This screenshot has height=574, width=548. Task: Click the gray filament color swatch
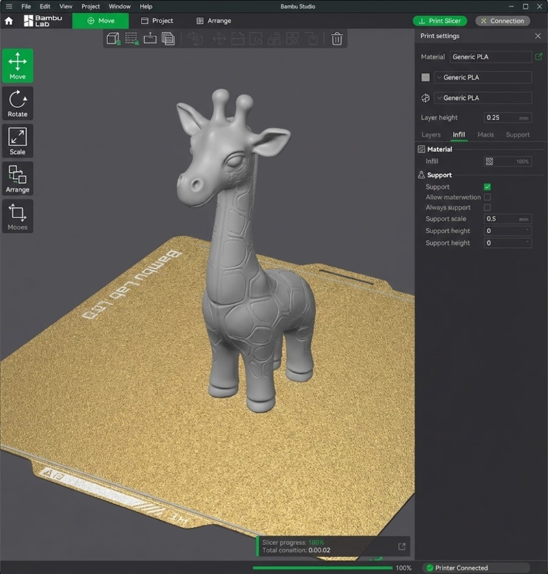[x=425, y=77]
